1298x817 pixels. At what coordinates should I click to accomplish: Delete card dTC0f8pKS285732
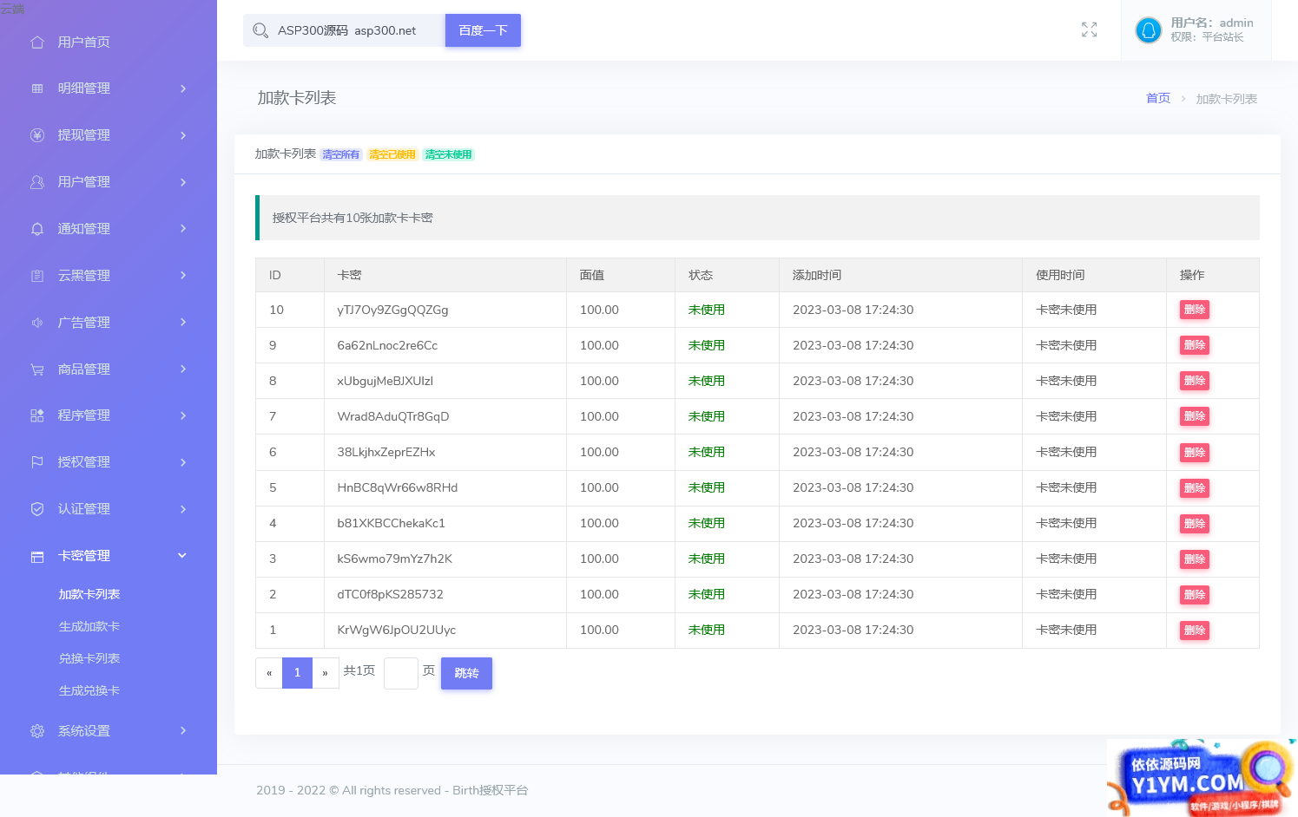(1195, 595)
